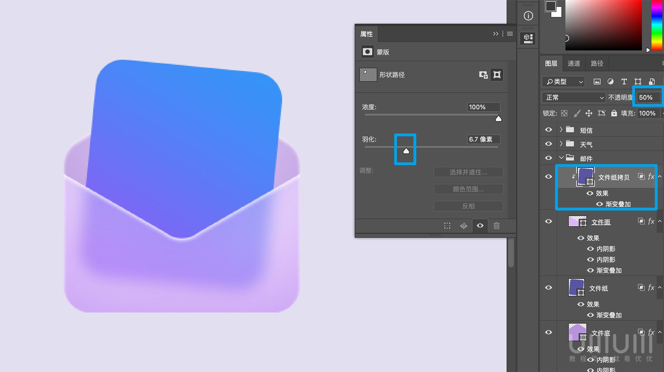Click the shape layers filter icon
This screenshot has width=664, height=372.
pyautogui.click(x=638, y=82)
